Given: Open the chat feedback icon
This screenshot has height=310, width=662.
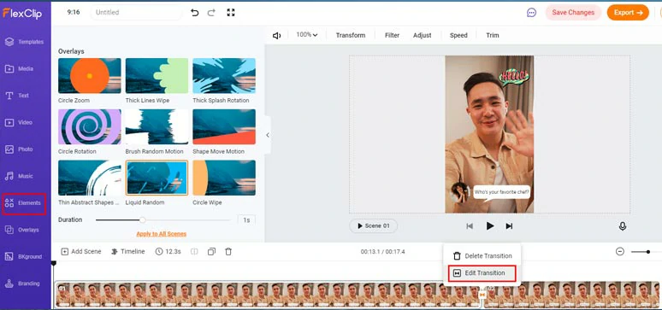Looking at the screenshot, I should pyautogui.click(x=531, y=13).
